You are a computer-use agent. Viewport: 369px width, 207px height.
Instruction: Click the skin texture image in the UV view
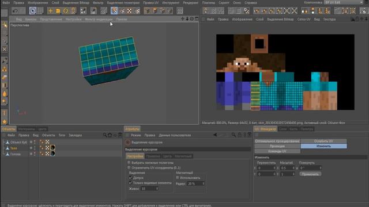coord(285,72)
